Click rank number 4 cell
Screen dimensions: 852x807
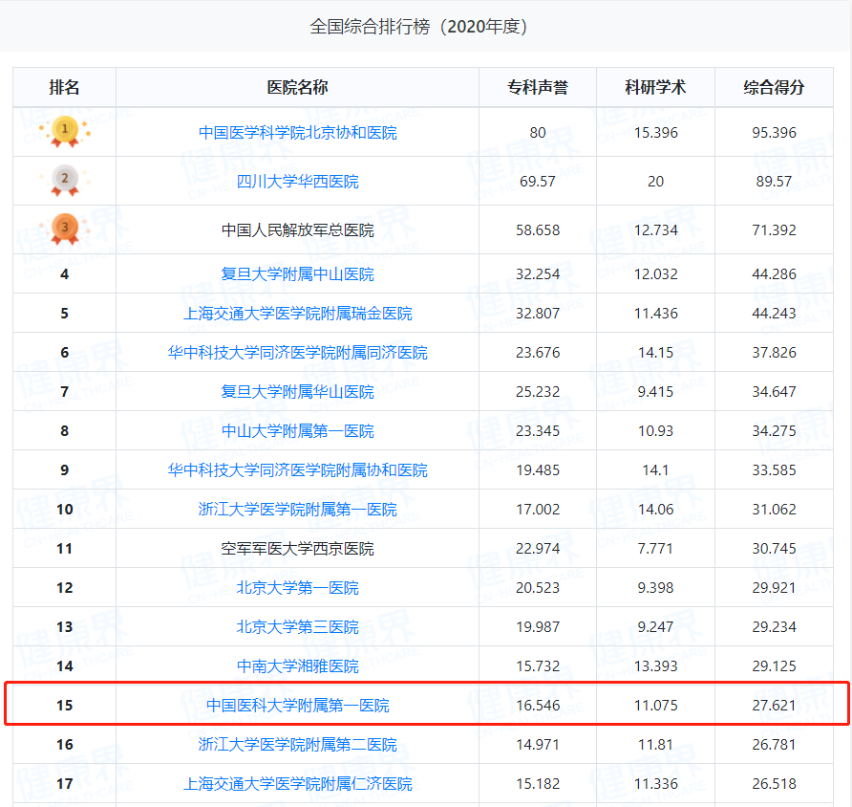[x=64, y=274]
